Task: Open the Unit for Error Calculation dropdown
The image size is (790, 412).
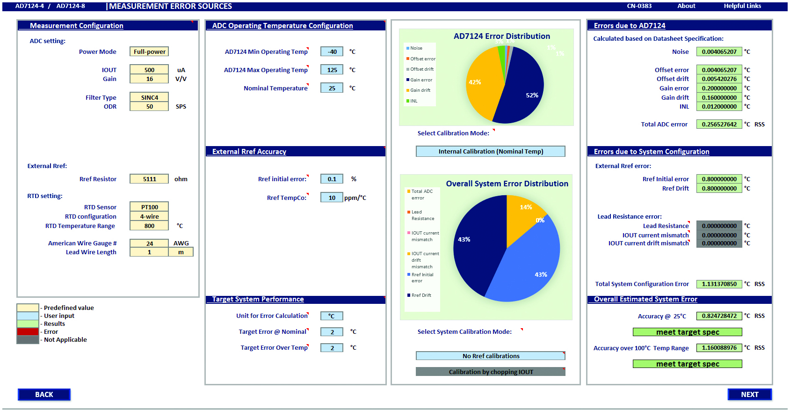Action: (x=332, y=316)
